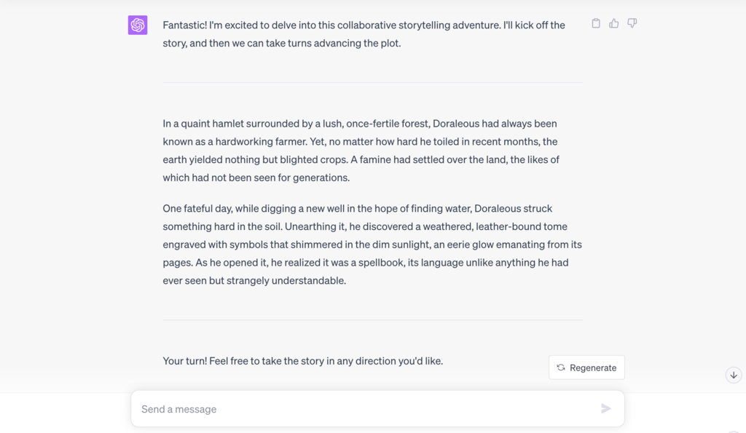The width and height of the screenshot is (746, 433).
Task: Click the horizontal divider below the story
Action: pyautogui.click(x=372, y=319)
